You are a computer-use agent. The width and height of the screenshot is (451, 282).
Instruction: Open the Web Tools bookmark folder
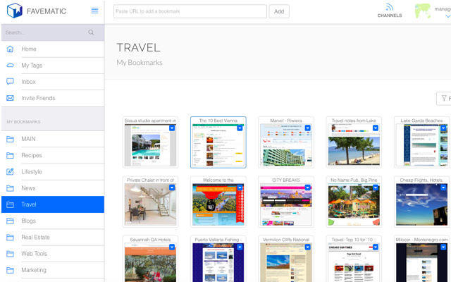[x=53, y=254]
